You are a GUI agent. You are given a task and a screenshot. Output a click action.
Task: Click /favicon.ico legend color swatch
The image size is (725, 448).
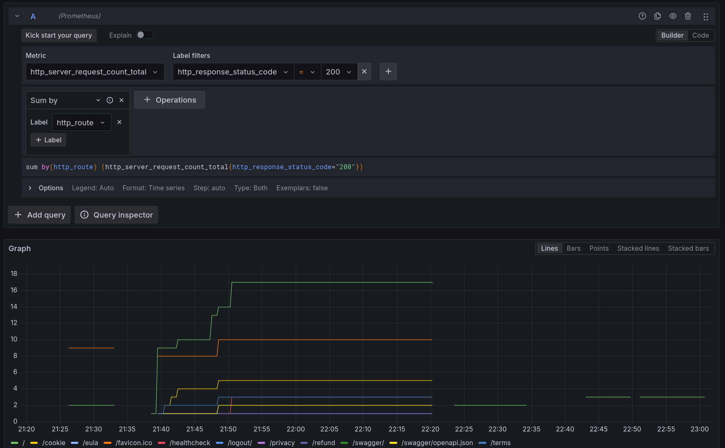tap(108, 443)
